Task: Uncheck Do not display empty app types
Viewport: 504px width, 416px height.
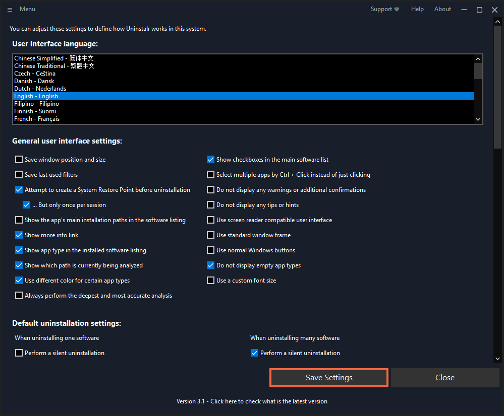Action: click(210, 265)
